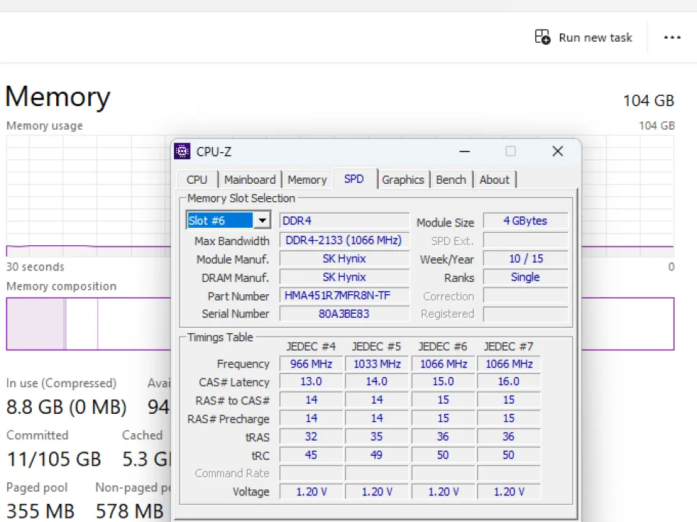Image resolution: width=697 pixels, height=522 pixels.
Task: Open the Bench tab
Action: tap(451, 180)
